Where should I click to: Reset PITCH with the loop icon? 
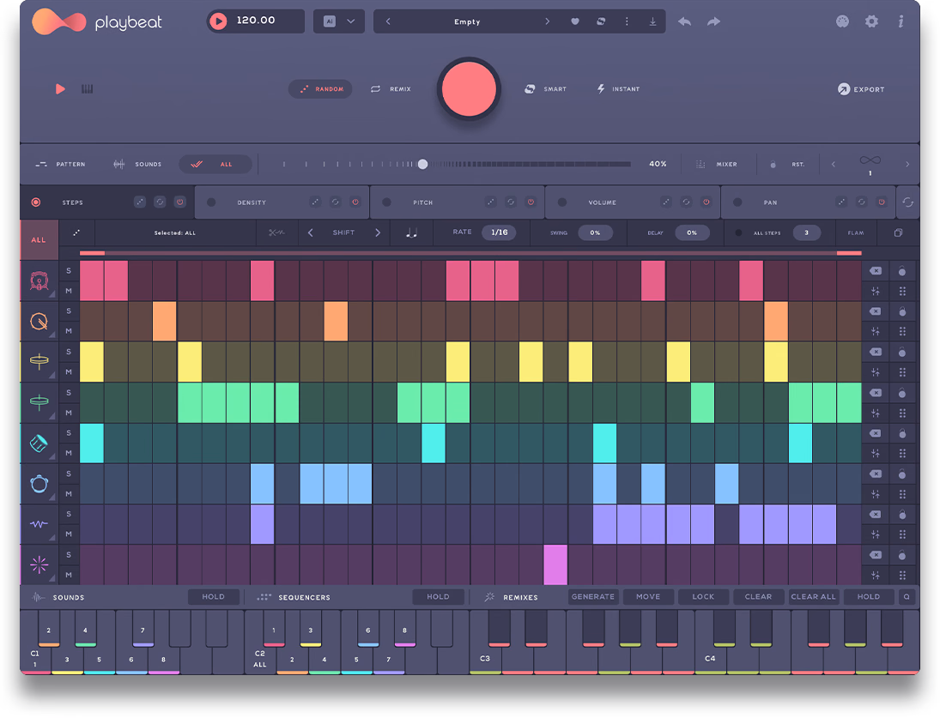pyautogui.click(x=511, y=202)
